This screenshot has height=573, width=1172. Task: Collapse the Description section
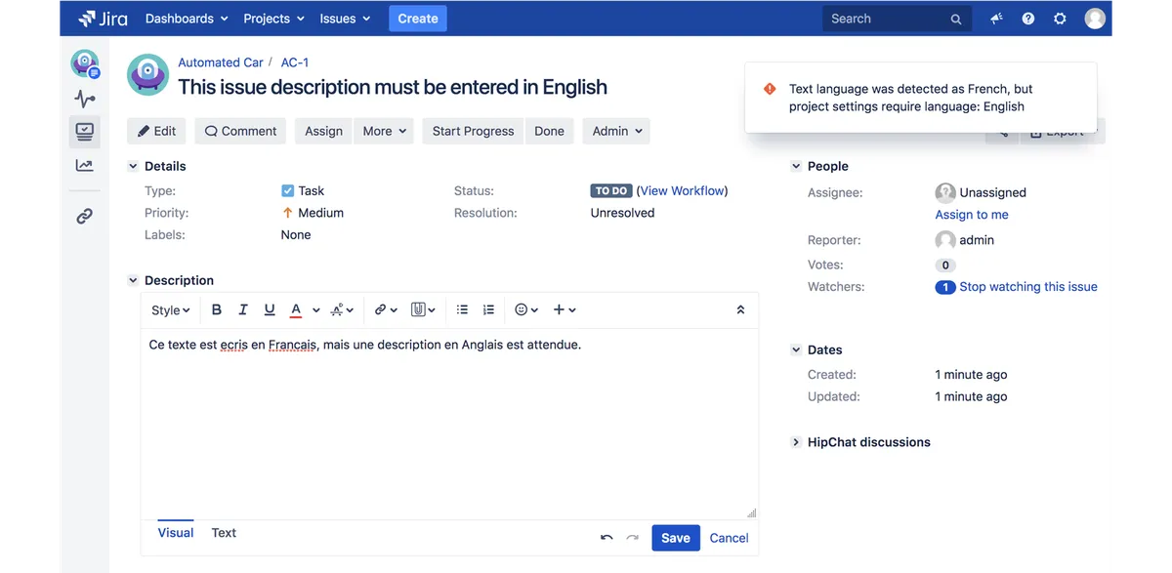coord(133,281)
